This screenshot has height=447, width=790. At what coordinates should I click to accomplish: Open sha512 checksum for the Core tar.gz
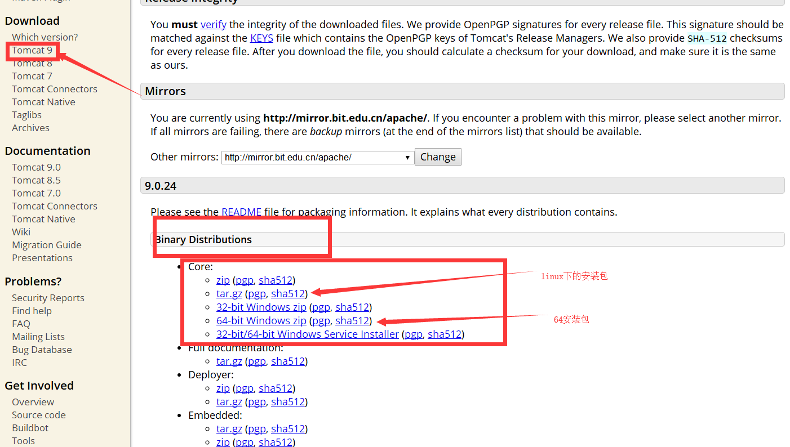(288, 293)
